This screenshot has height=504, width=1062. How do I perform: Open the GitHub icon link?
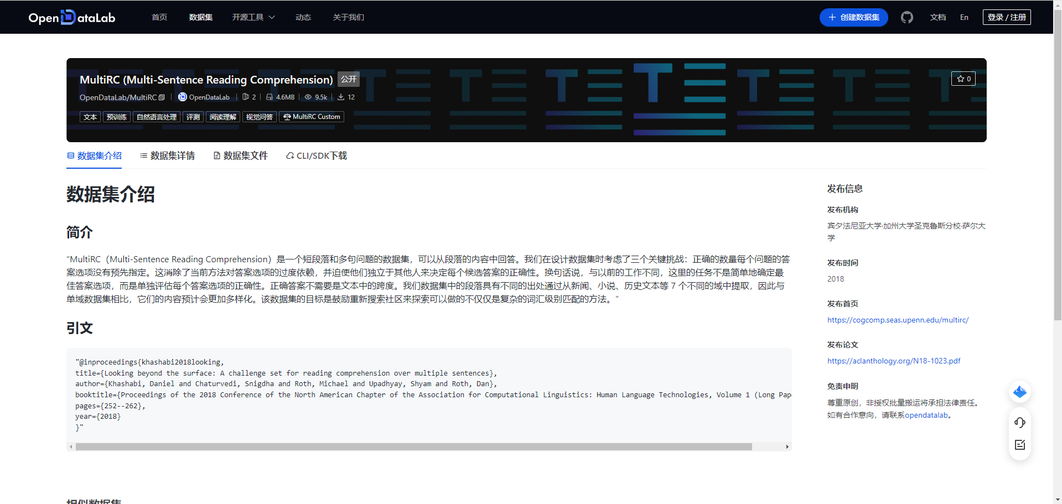point(906,17)
